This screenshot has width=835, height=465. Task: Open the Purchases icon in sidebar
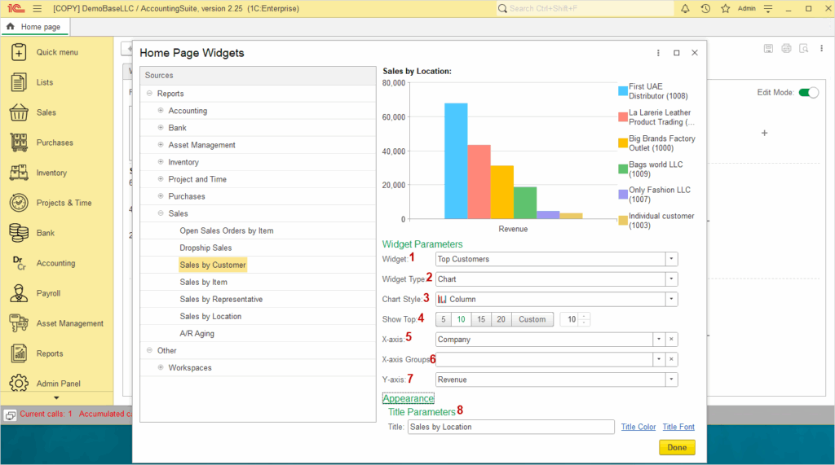click(19, 143)
